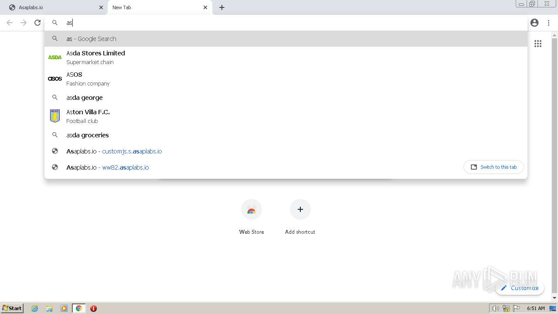The image size is (558, 314).
Task: Launch Internet Explorer from taskbar
Action: (x=35, y=308)
